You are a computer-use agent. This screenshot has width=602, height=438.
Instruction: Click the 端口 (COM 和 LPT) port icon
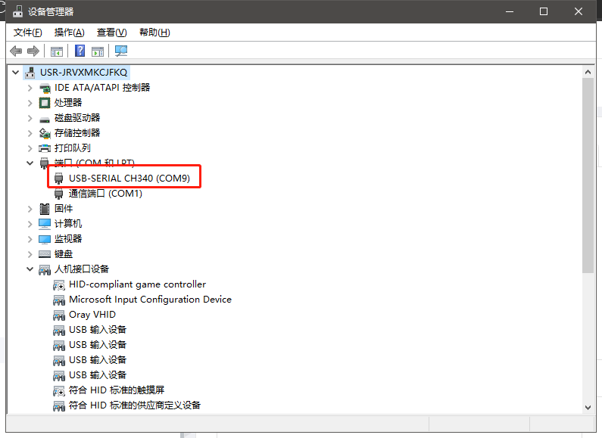click(x=45, y=163)
